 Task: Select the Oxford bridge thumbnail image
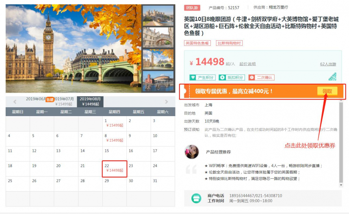point(158,37)
